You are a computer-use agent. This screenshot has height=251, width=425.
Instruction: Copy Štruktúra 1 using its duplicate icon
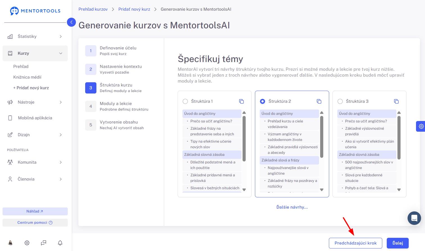tap(241, 101)
